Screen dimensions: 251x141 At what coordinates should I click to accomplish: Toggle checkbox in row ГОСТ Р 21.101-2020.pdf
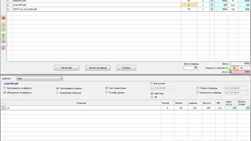(212, 9)
